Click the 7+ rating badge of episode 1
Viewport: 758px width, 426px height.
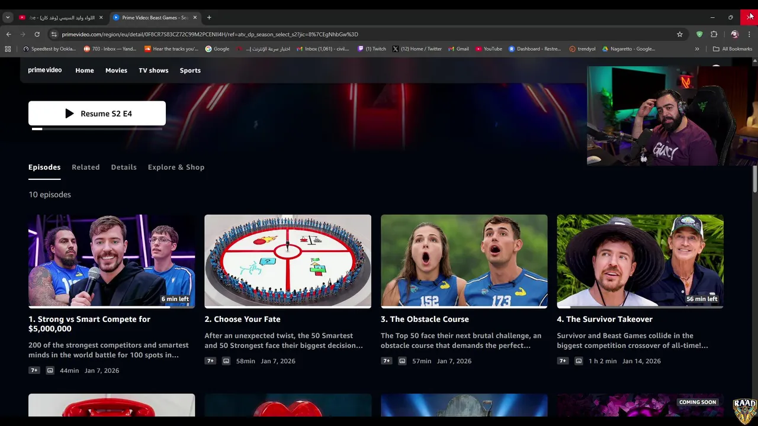(34, 370)
